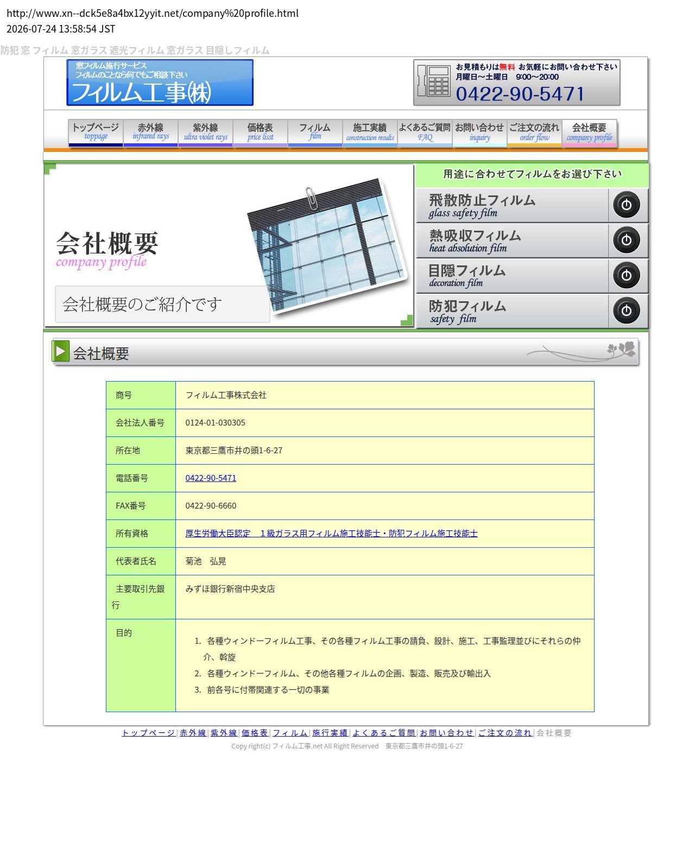
Task: Click footer link お問い合わせ
Action: [446, 733]
